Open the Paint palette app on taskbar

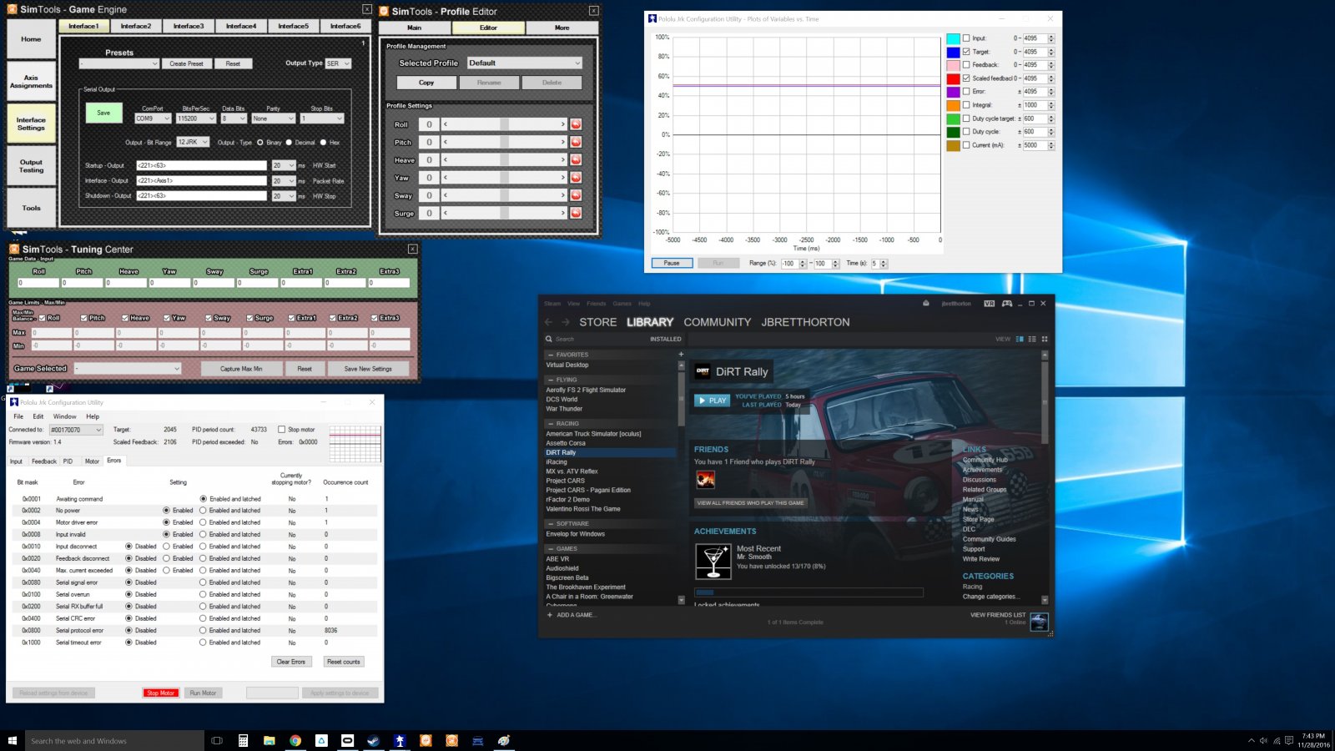tap(504, 740)
